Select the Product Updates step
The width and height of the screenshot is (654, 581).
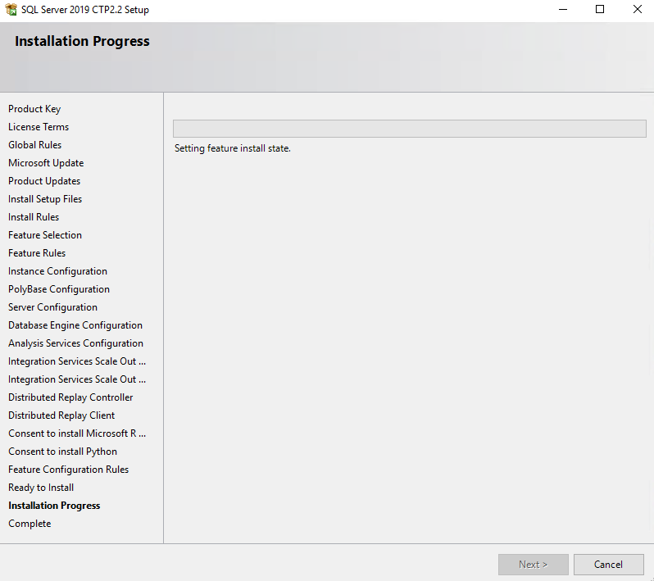pyautogui.click(x=44, y=181)
